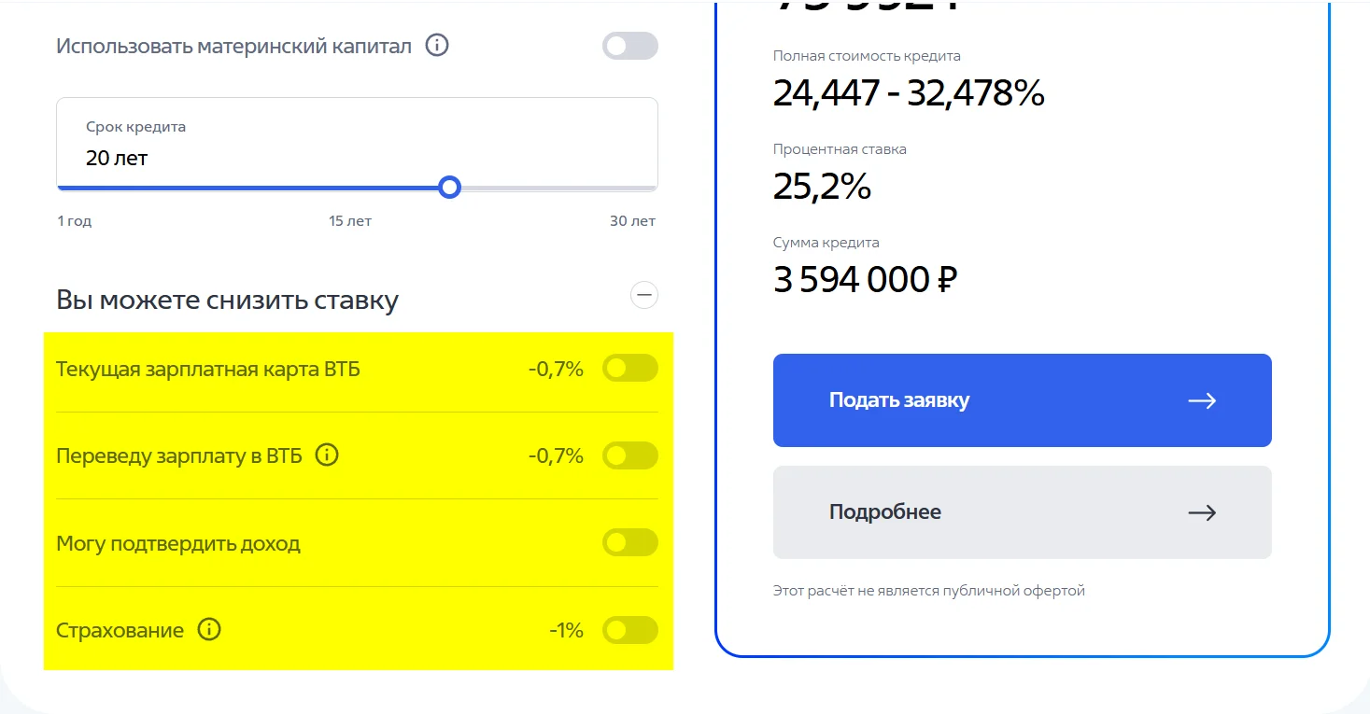Click the loan amount '3 594 000 ₽'

click(x=864, y=278)
